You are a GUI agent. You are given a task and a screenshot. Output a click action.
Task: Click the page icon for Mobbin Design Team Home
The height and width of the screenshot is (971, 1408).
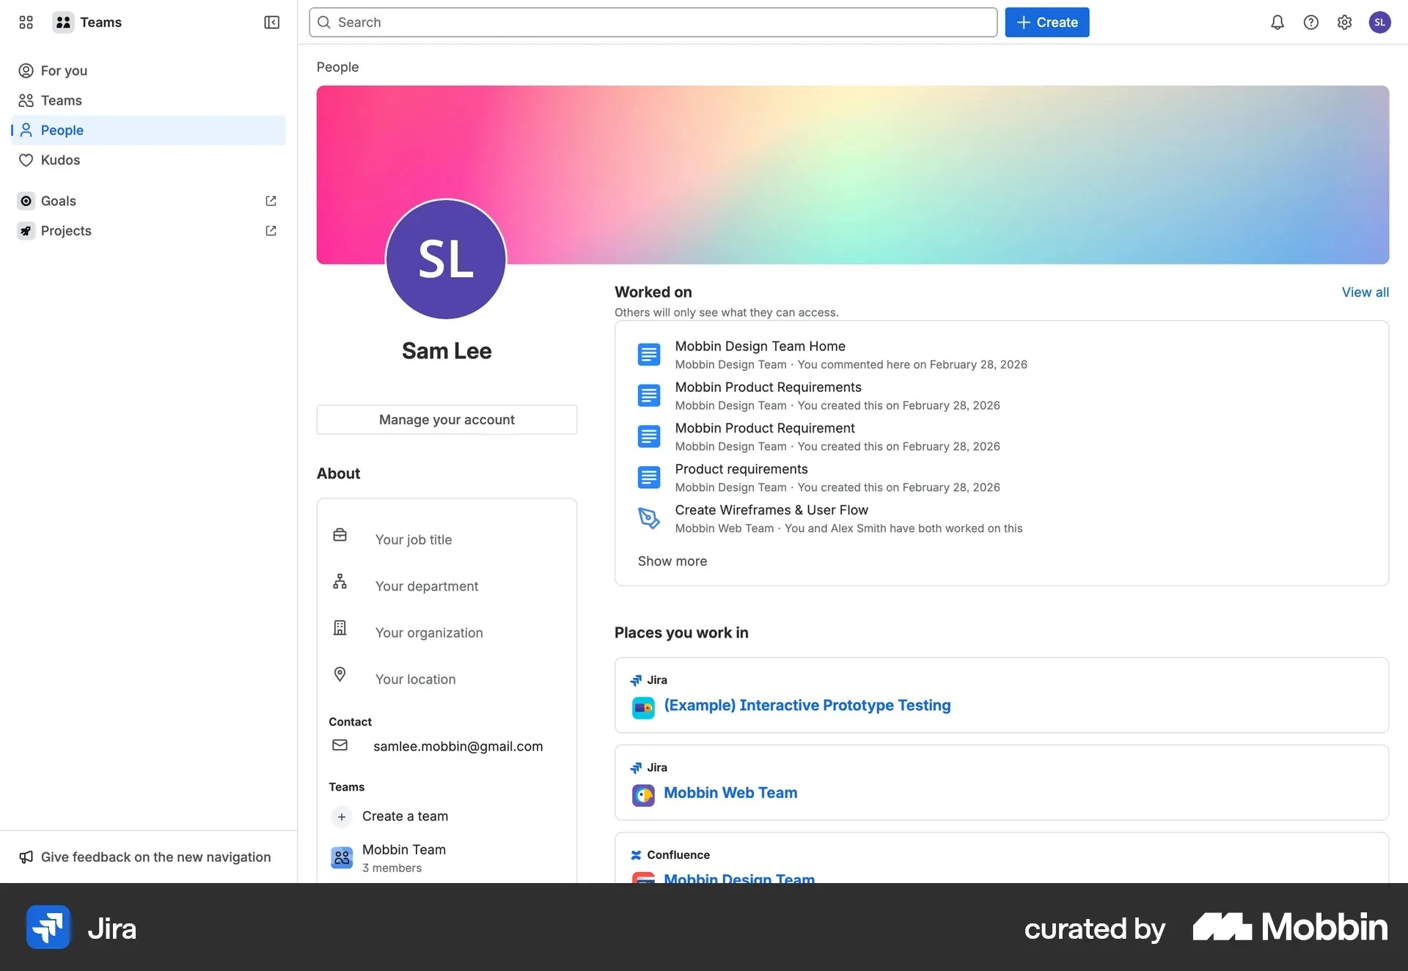[648, 355]
